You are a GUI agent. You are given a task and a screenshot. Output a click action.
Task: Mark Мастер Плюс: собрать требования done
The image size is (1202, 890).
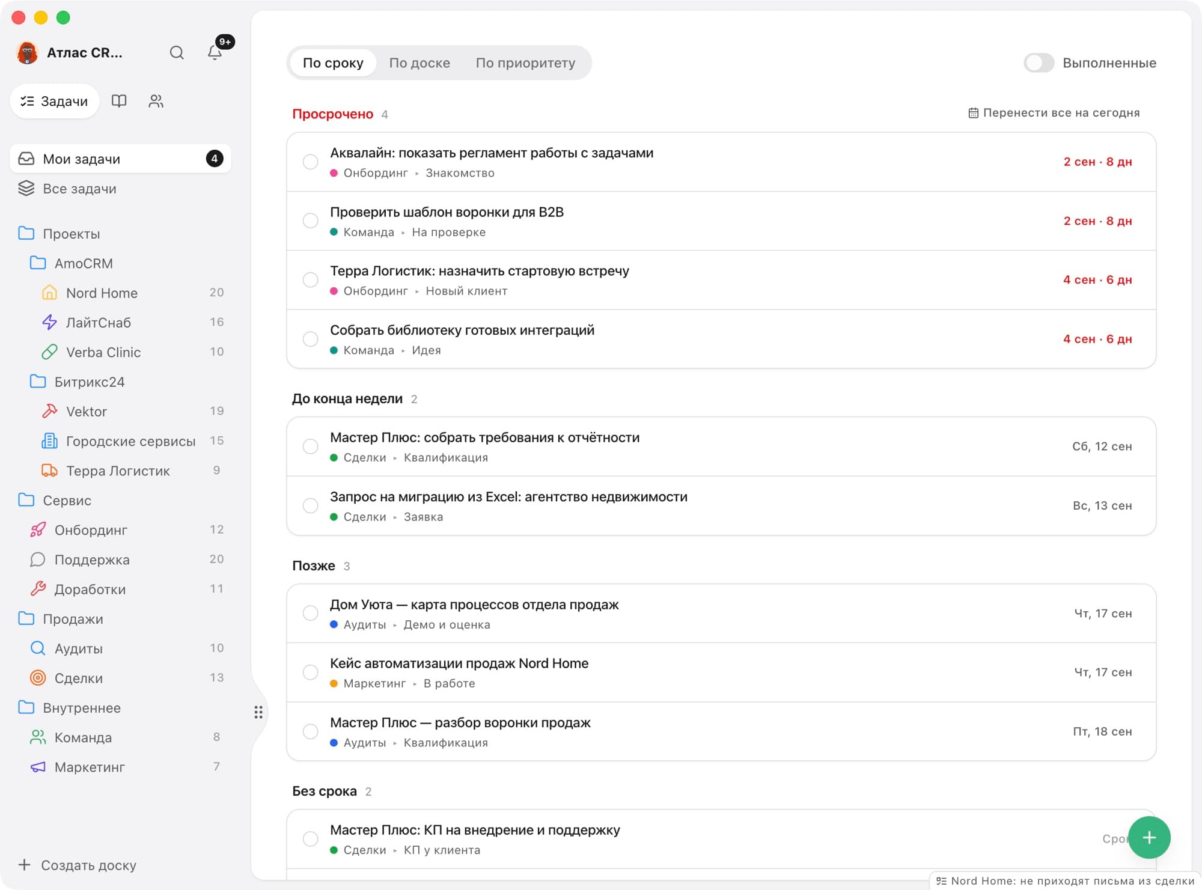click(310, 447)
